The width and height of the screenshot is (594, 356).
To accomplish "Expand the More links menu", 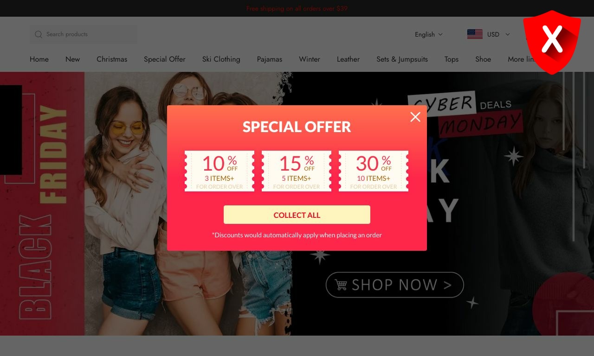I will click(521, 59).
